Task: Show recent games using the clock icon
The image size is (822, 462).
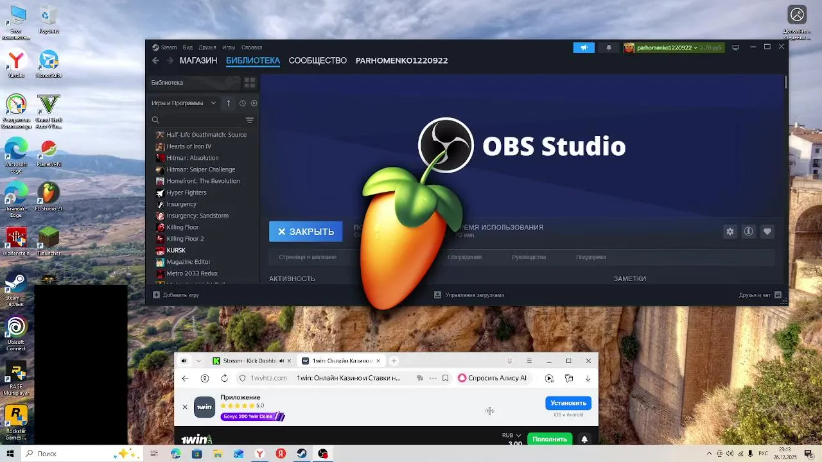Action: (242, 103)
